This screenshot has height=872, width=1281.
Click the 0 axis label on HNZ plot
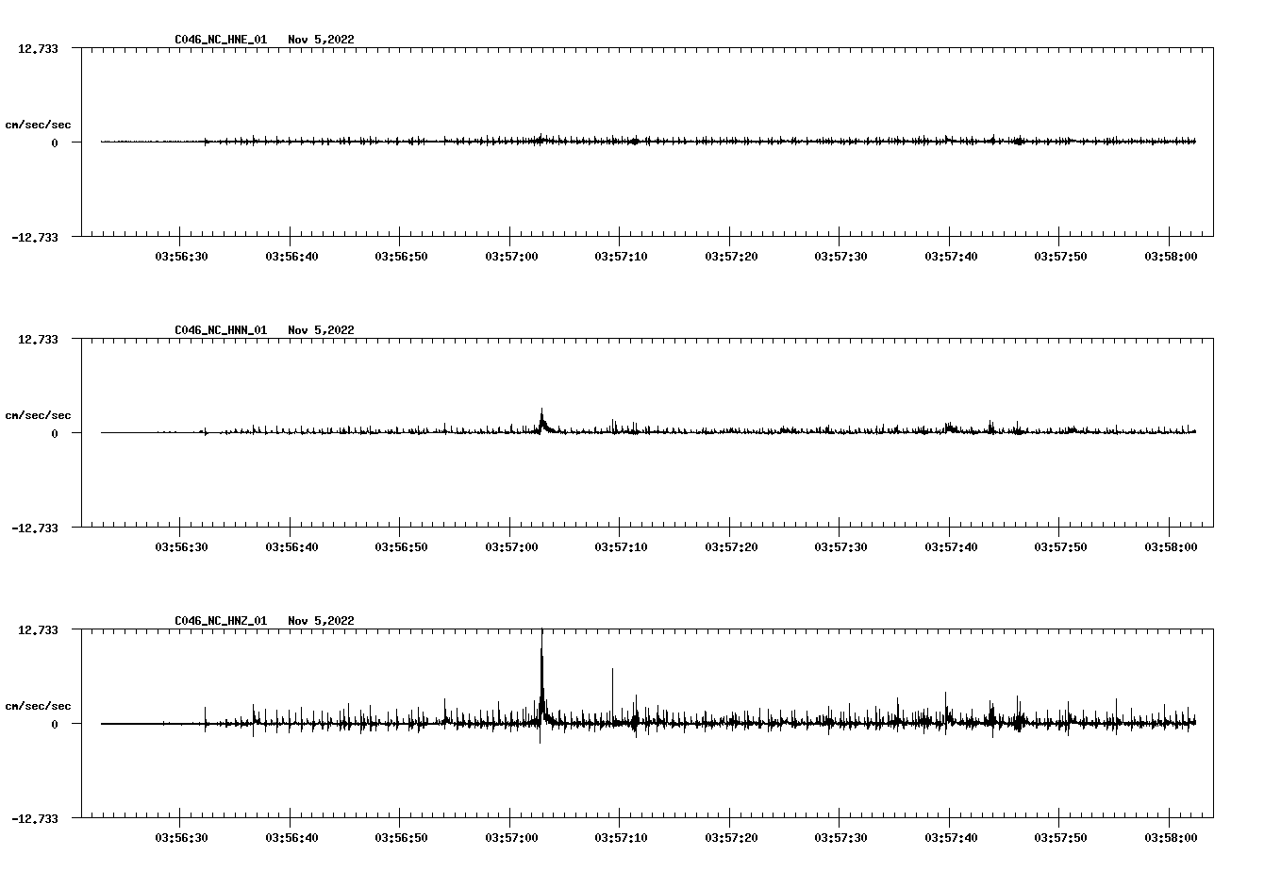tap(55, 725)
